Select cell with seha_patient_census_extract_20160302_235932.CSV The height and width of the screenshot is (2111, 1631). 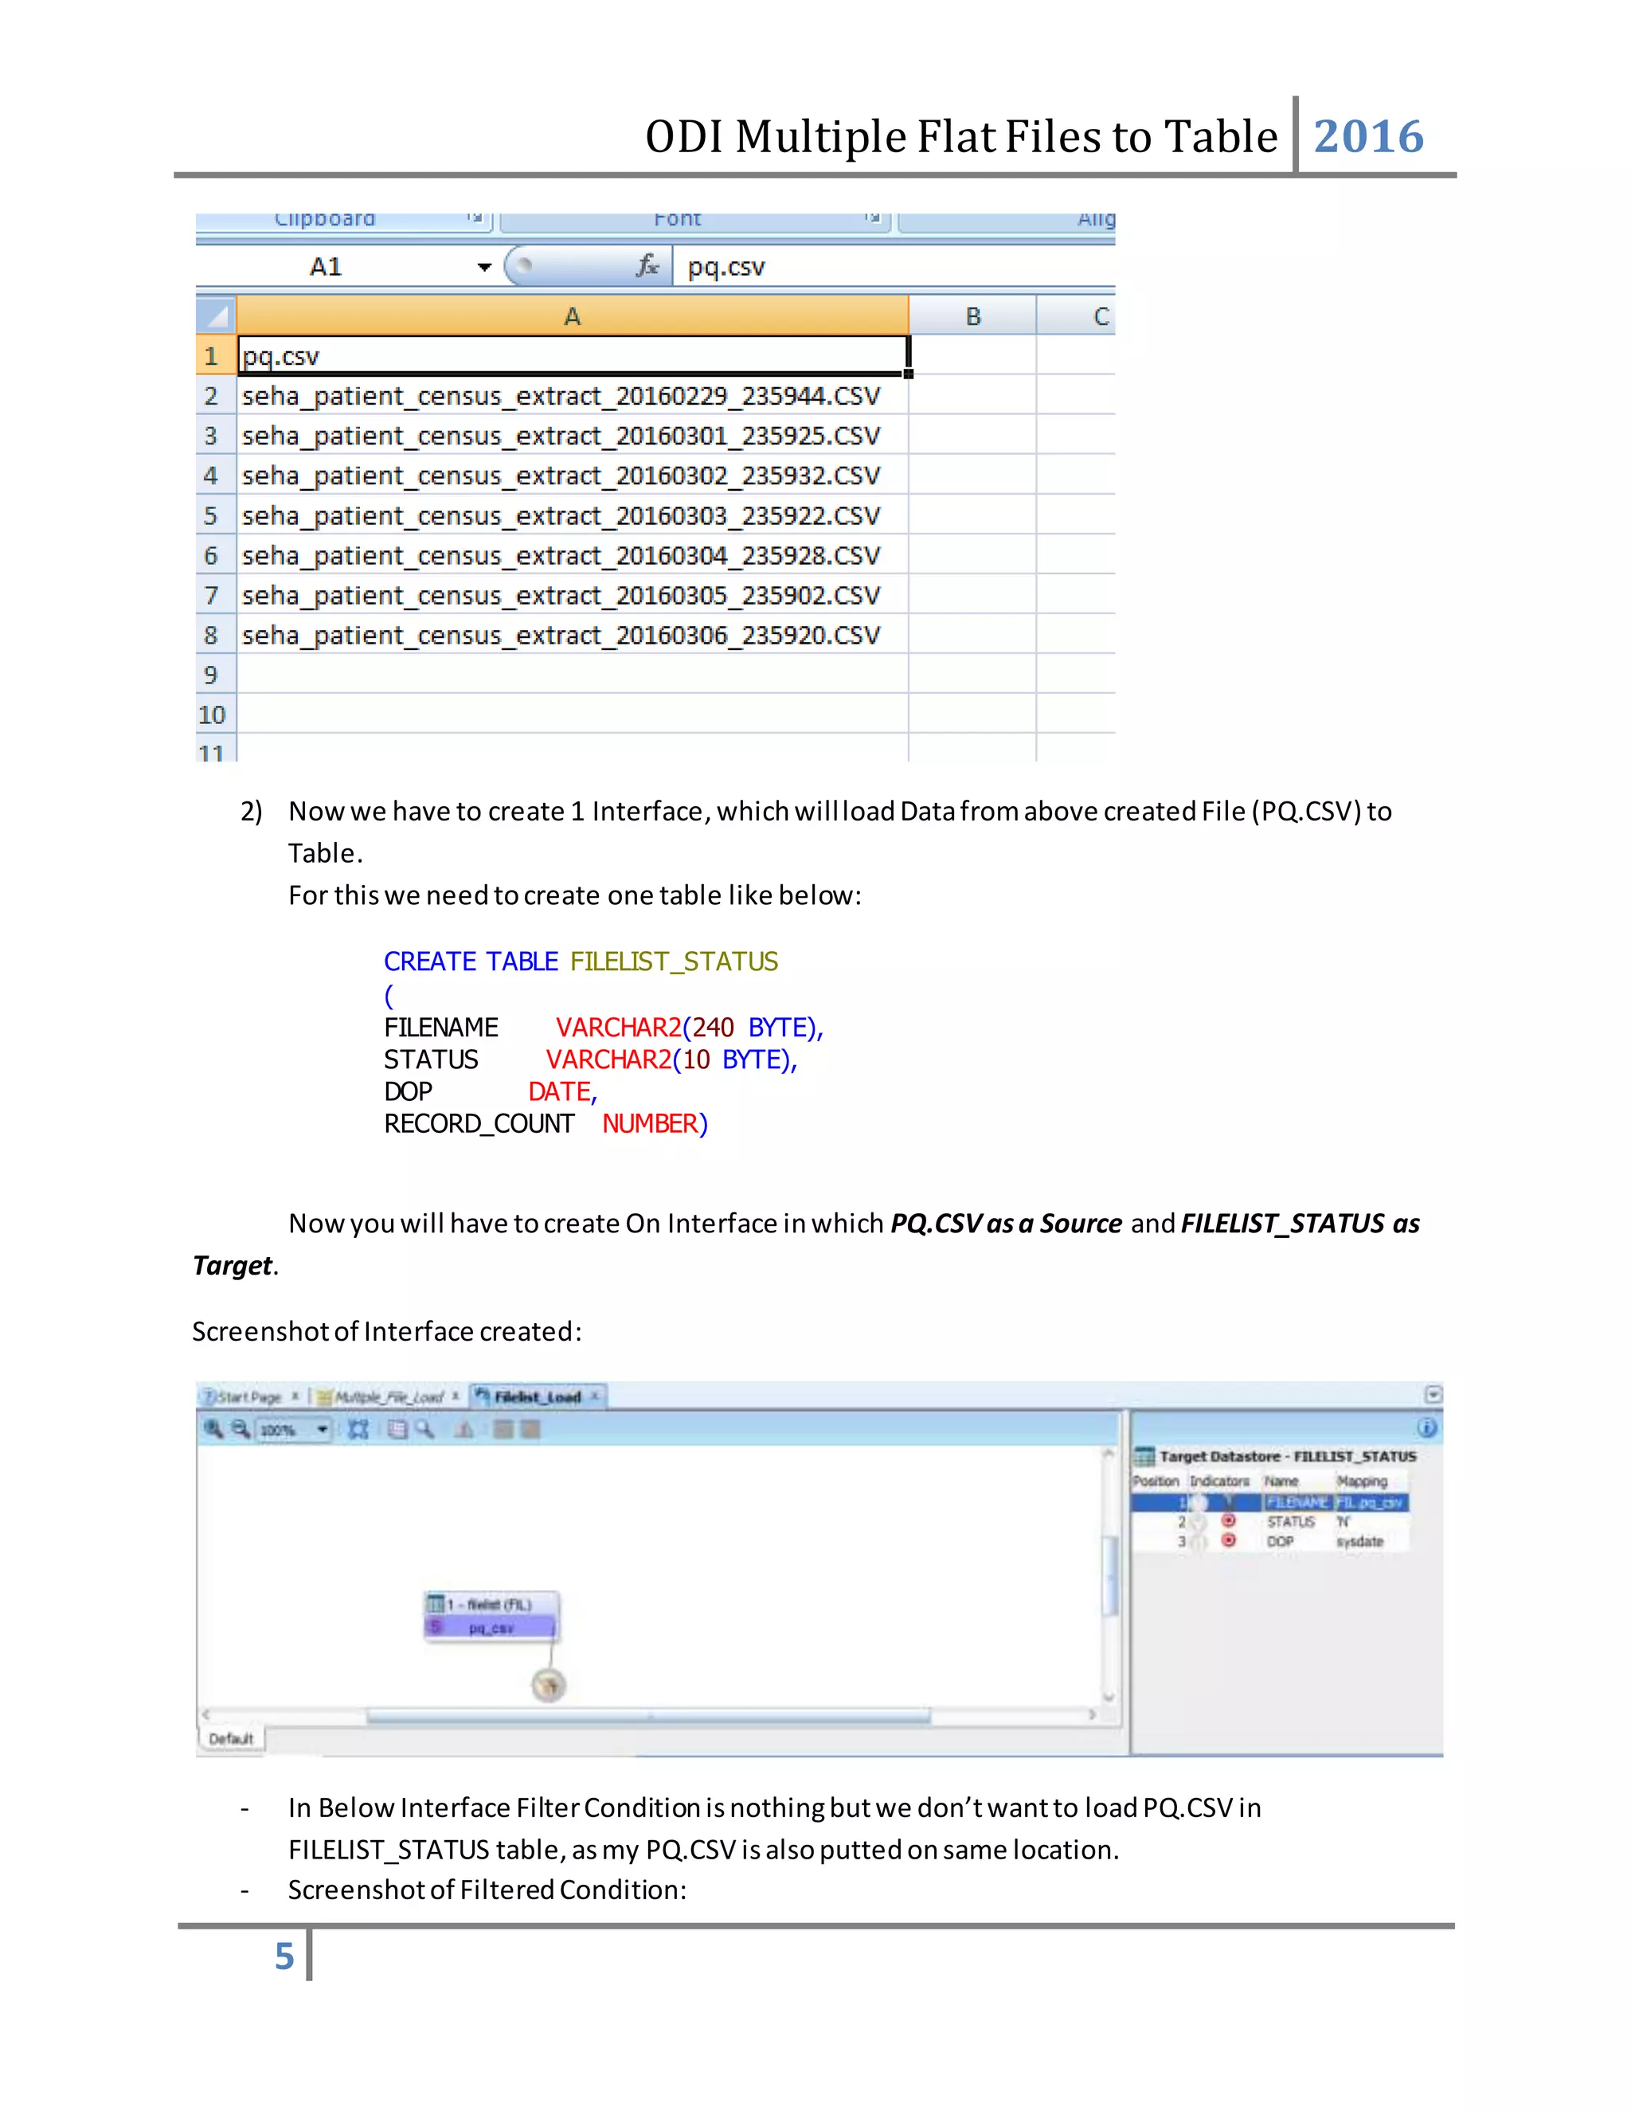[x=573, y=475]
